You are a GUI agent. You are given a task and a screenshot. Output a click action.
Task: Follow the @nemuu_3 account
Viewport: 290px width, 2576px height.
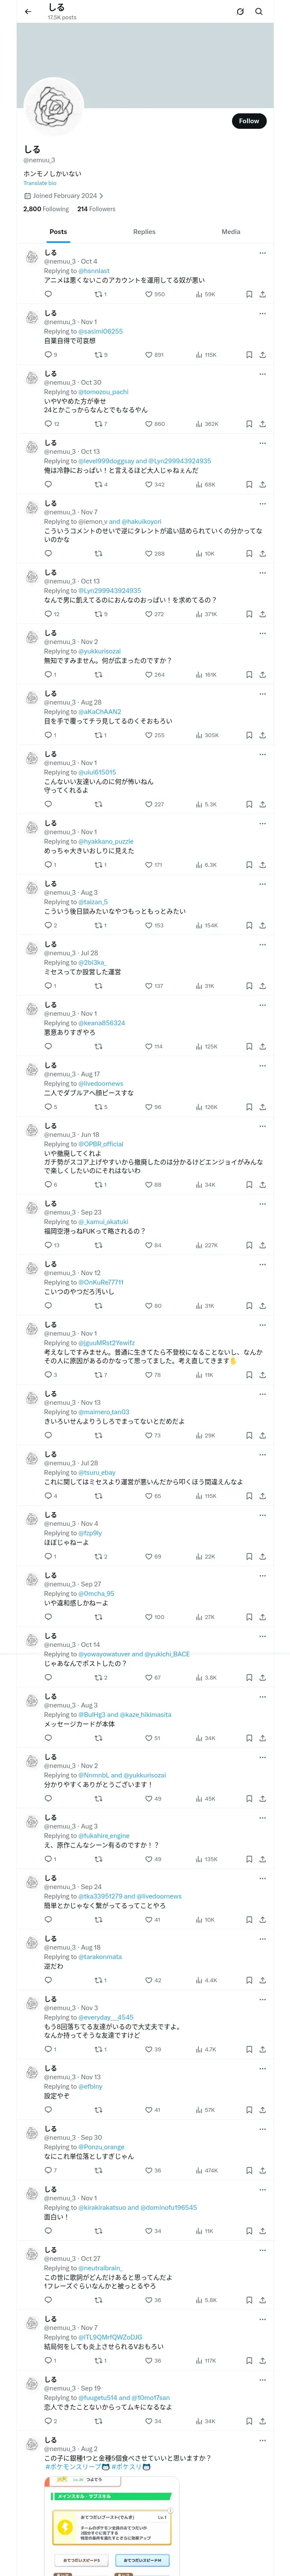[x=248, y=121]
